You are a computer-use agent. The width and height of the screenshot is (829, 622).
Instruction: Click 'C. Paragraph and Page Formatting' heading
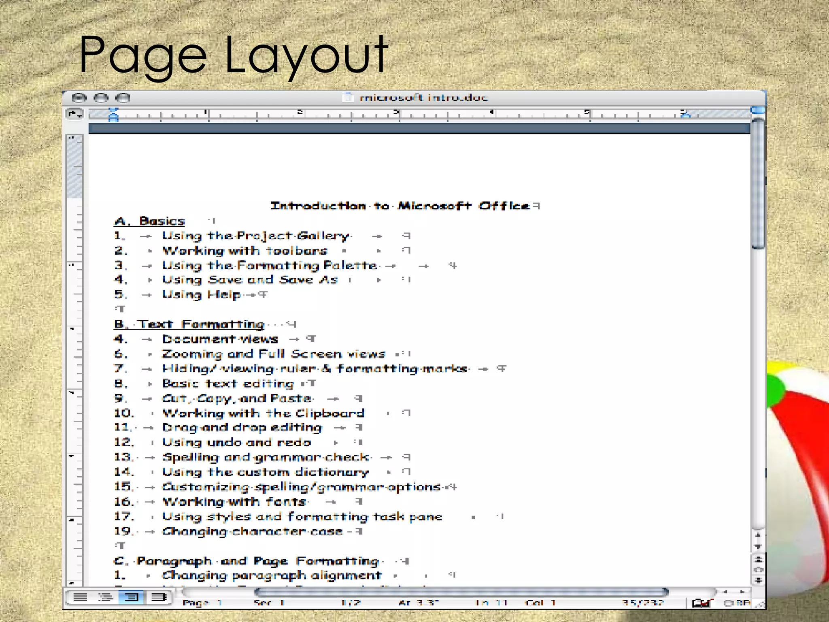[246, 561]
